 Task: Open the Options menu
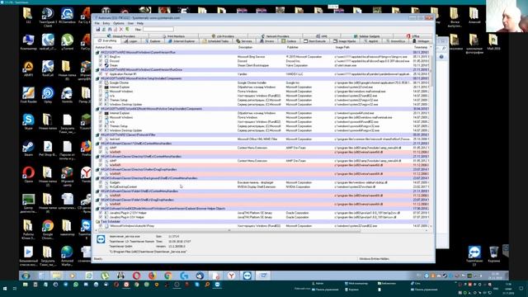click(119, 23)
